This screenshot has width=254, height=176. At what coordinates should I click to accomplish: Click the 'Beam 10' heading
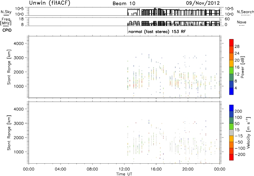tap(124, 3)
